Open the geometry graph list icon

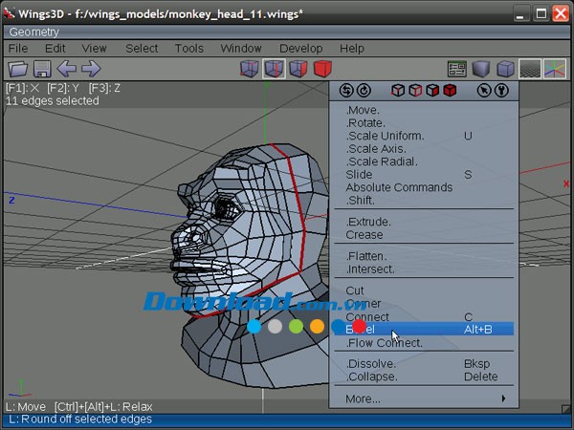pyautogui.click(x=457, y=69)
